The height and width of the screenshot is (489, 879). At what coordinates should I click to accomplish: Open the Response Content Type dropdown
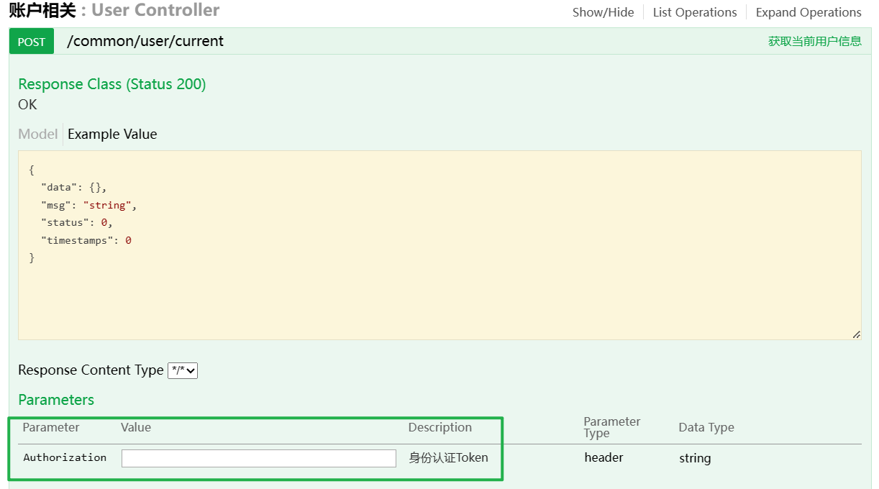coord(183,370)
